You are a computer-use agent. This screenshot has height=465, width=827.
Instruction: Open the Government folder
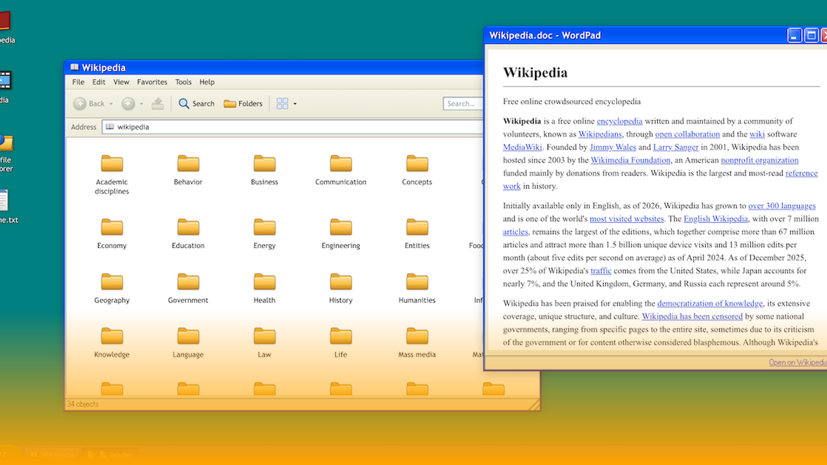click(188, 288)
